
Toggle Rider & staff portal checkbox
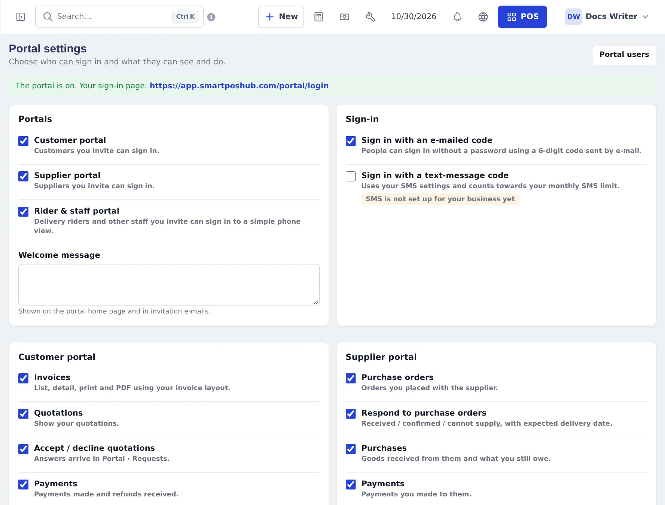coord(24,212)
